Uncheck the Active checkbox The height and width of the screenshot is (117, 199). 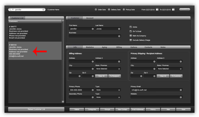[131, 27]
